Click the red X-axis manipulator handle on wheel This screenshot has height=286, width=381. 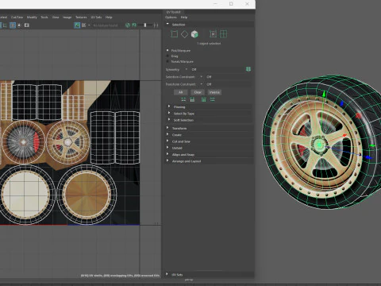pyautogui.click(x=344, y=135)
